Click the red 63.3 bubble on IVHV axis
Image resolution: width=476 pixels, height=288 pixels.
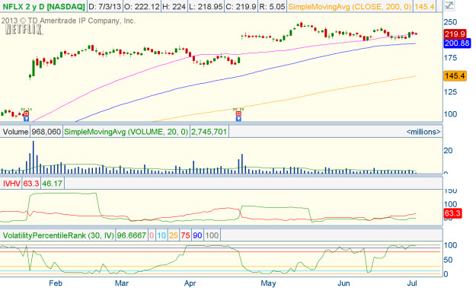pos(452,213)
